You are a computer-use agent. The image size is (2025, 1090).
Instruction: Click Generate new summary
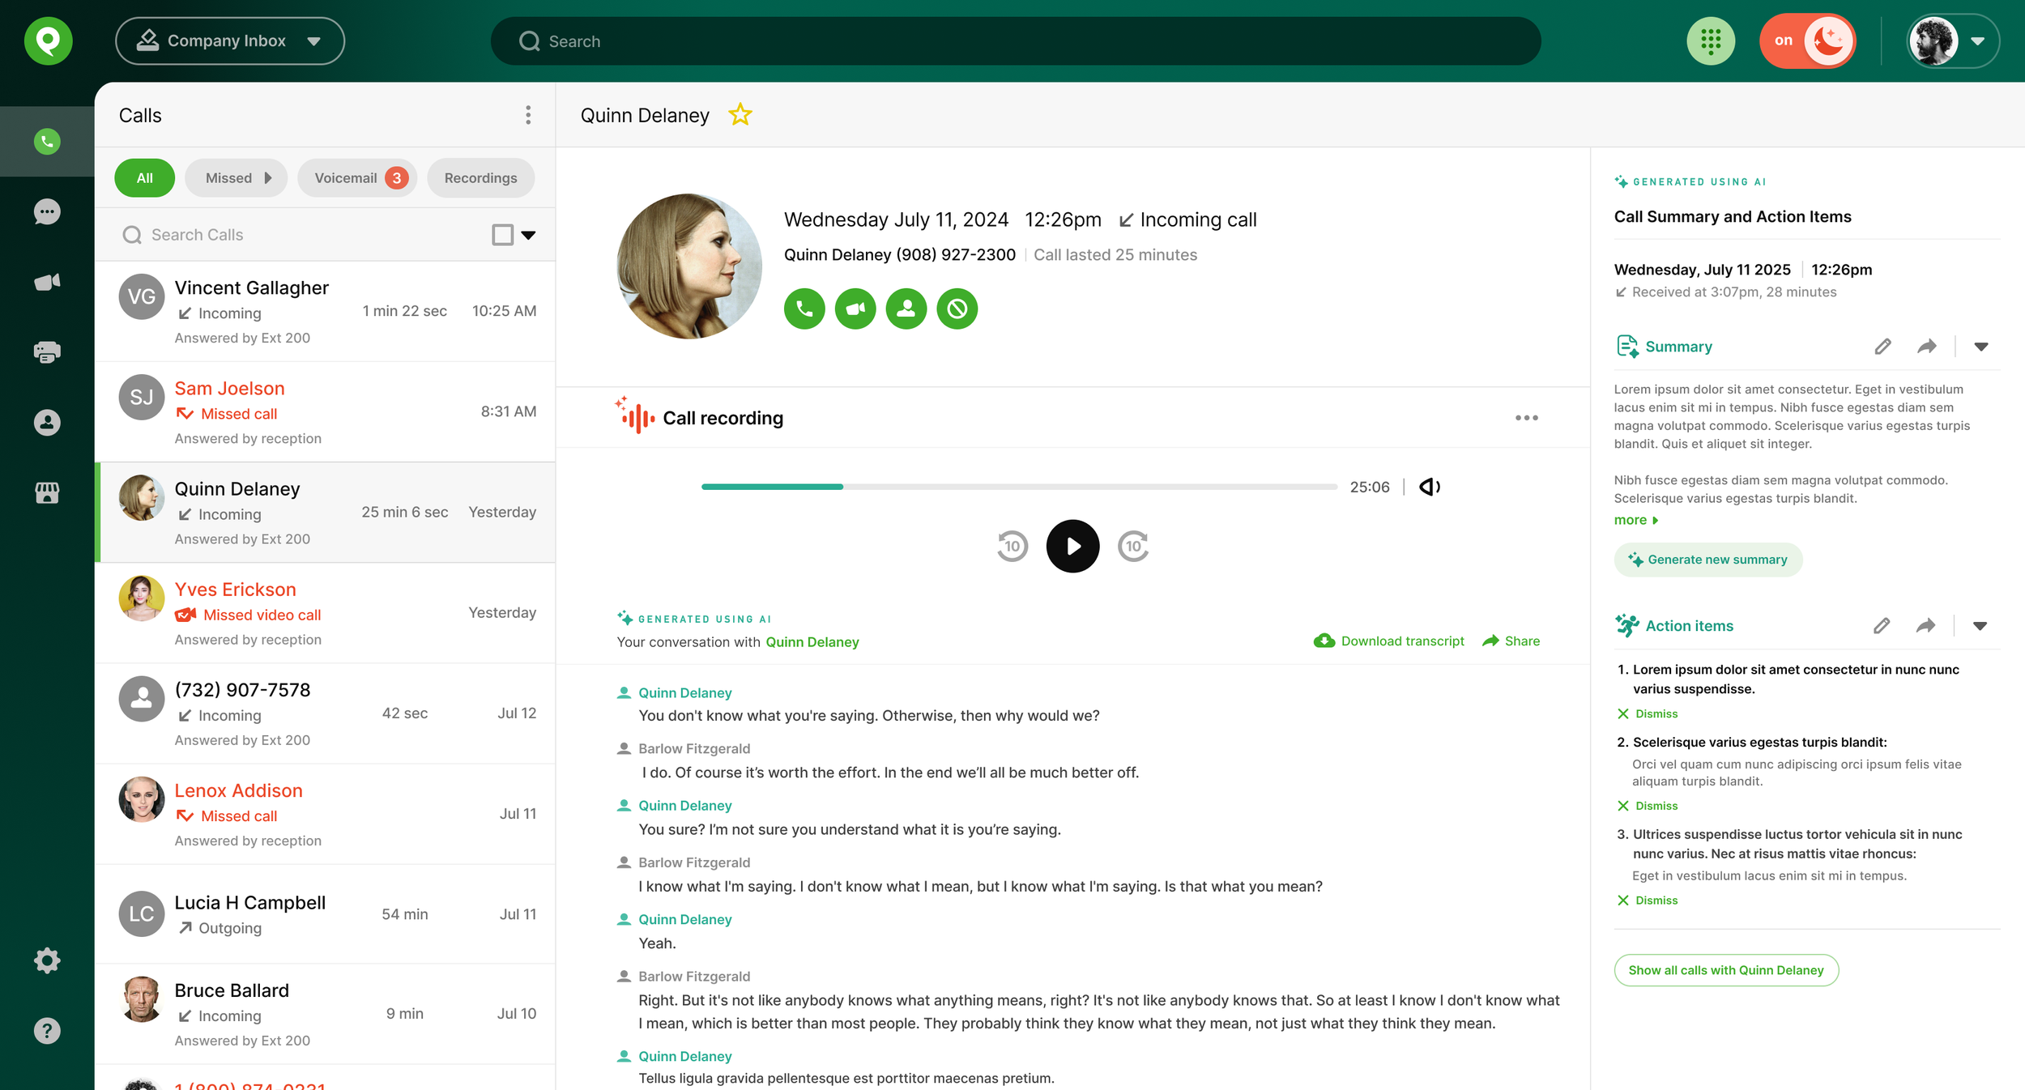(x=1707, y=559)
